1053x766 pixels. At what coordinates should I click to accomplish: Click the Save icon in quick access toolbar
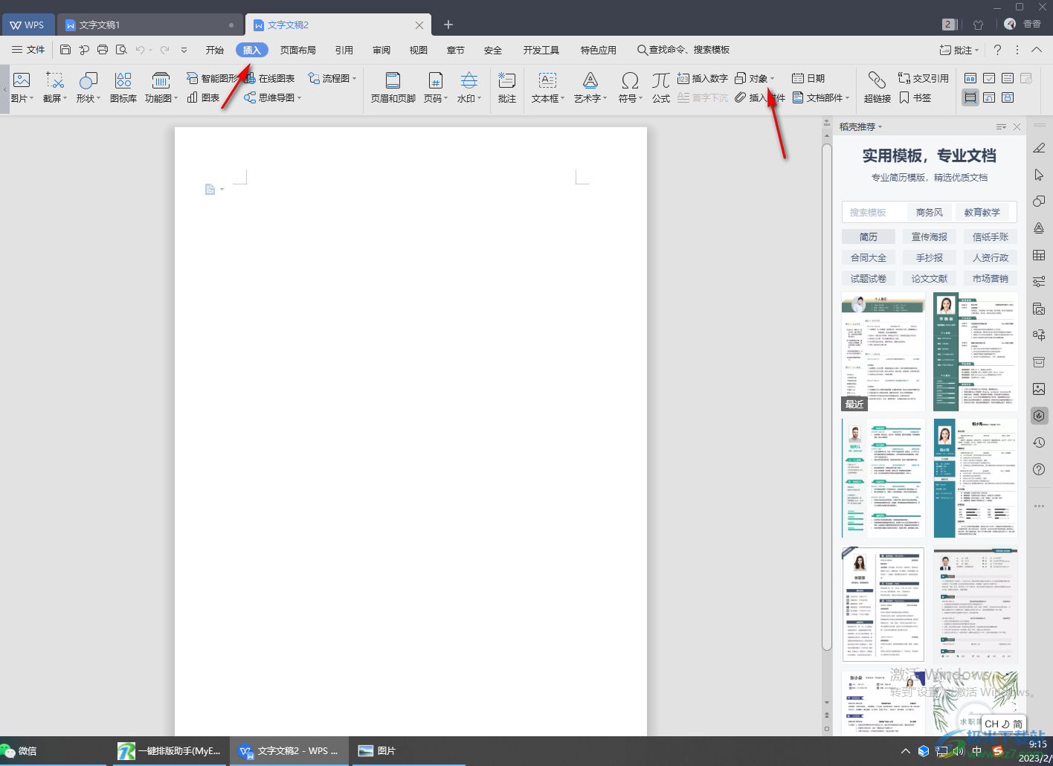click(x=65, y=50)
